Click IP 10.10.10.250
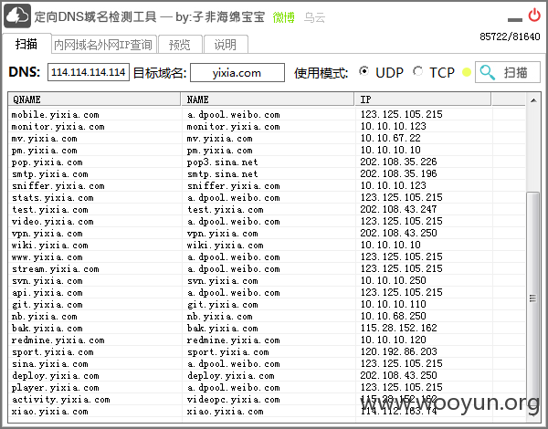This screenshot has height=429, width=548. [393, 280]
